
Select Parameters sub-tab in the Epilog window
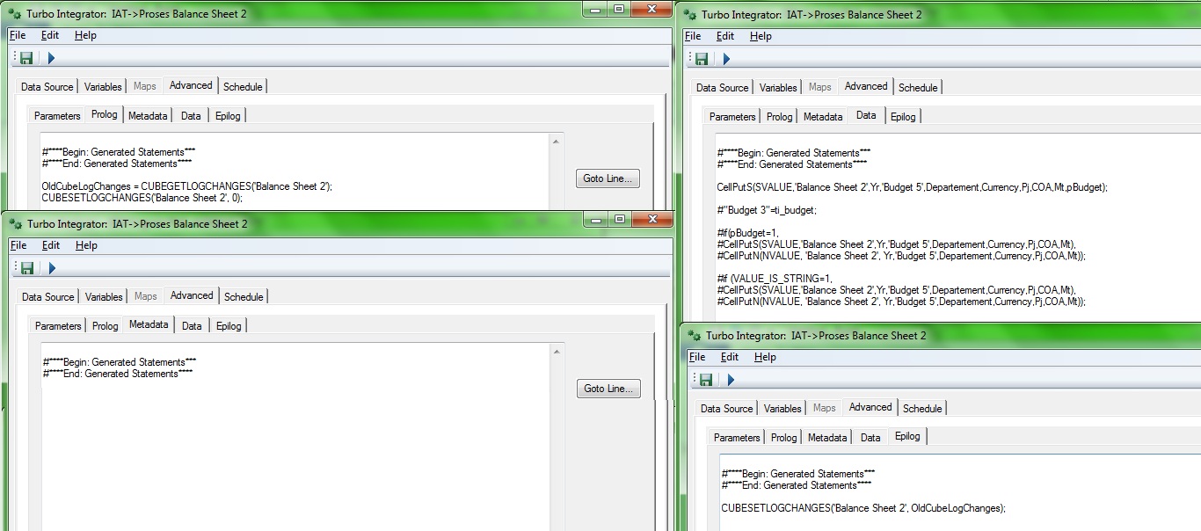[737, 438]
